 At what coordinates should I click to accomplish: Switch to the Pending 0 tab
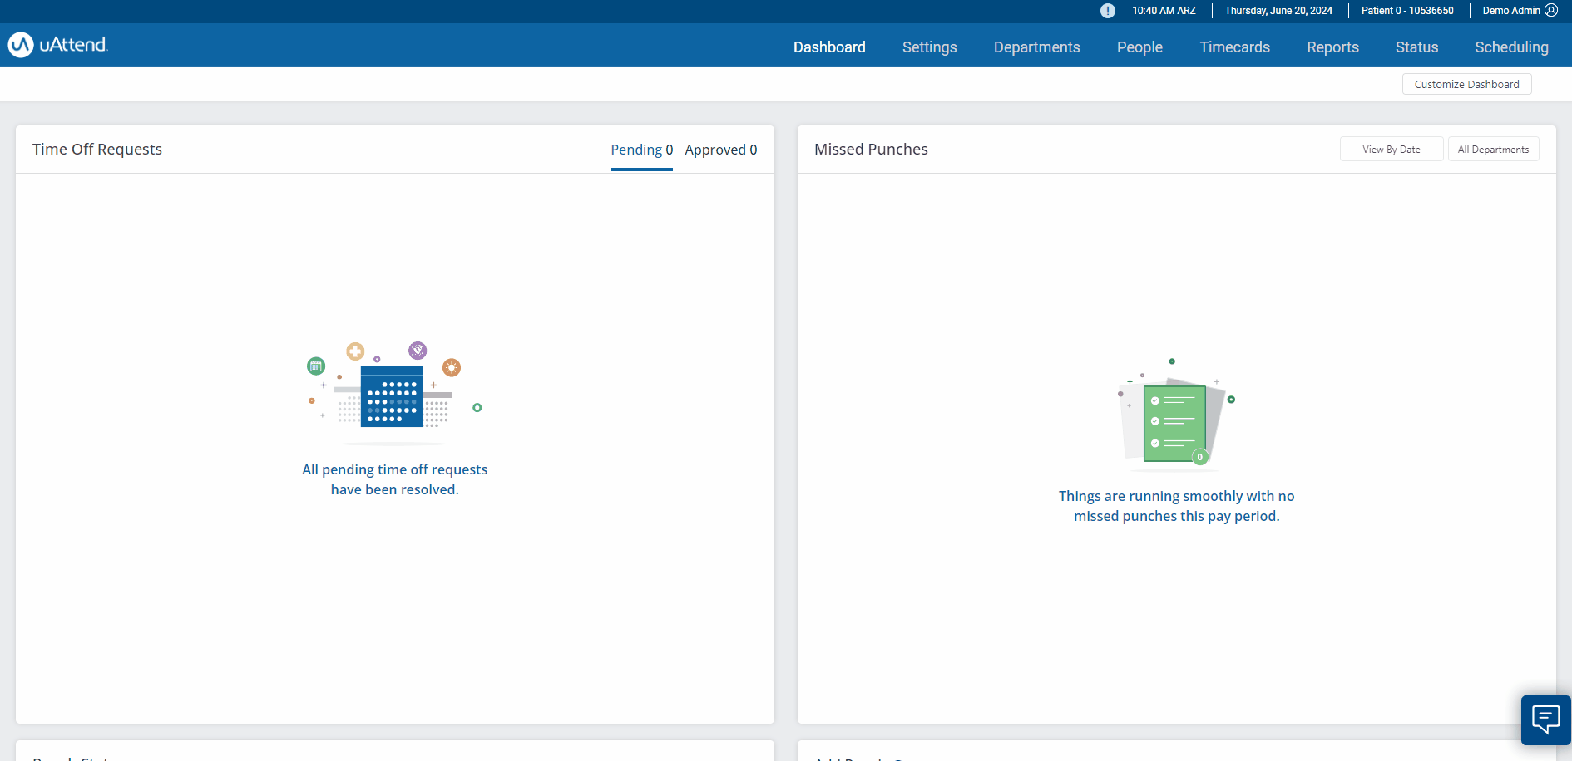[x=641, y=150]
